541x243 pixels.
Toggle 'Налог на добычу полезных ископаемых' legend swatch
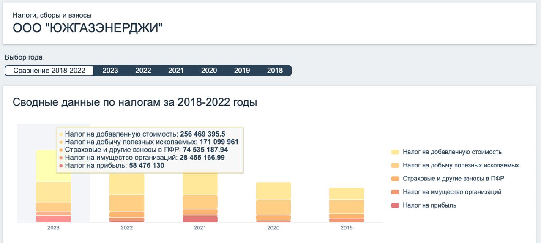click(x=395, y=165)
